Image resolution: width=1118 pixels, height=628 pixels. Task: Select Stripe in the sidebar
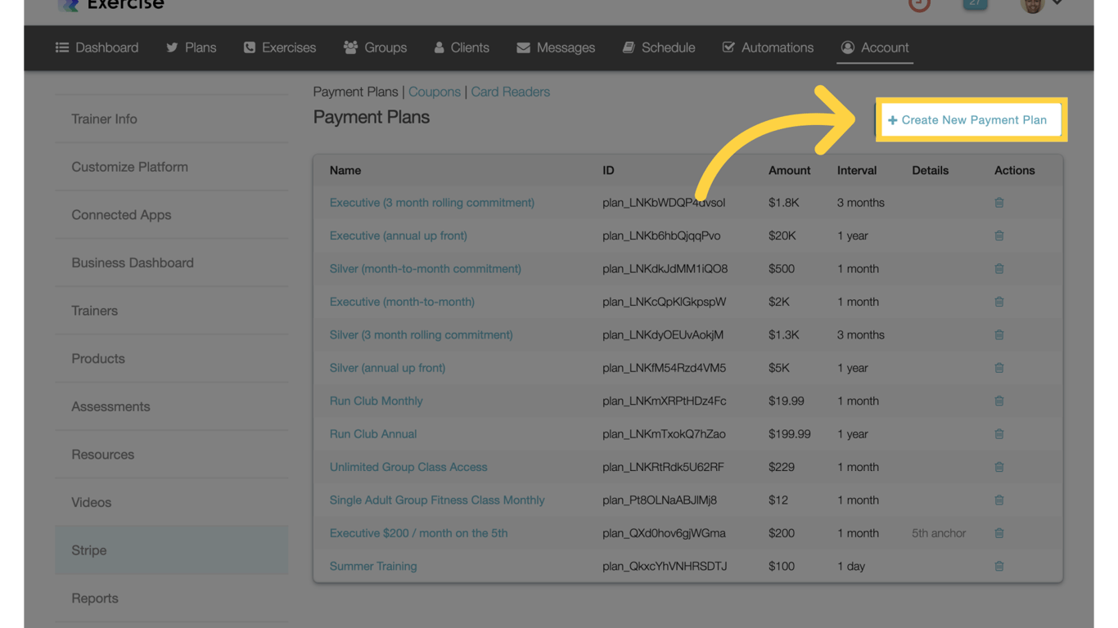coord(88,550)
